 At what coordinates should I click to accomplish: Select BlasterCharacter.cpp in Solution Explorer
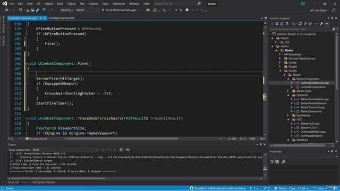[312, 107]
